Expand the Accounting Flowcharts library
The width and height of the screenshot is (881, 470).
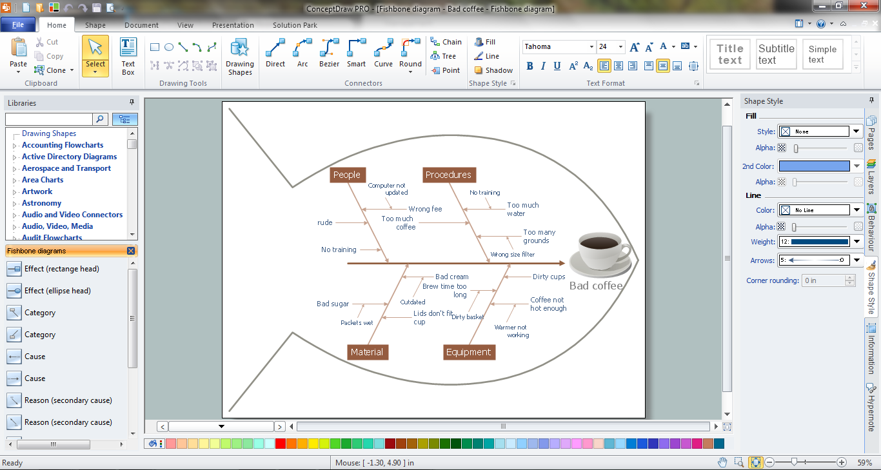tap(15, 146)
